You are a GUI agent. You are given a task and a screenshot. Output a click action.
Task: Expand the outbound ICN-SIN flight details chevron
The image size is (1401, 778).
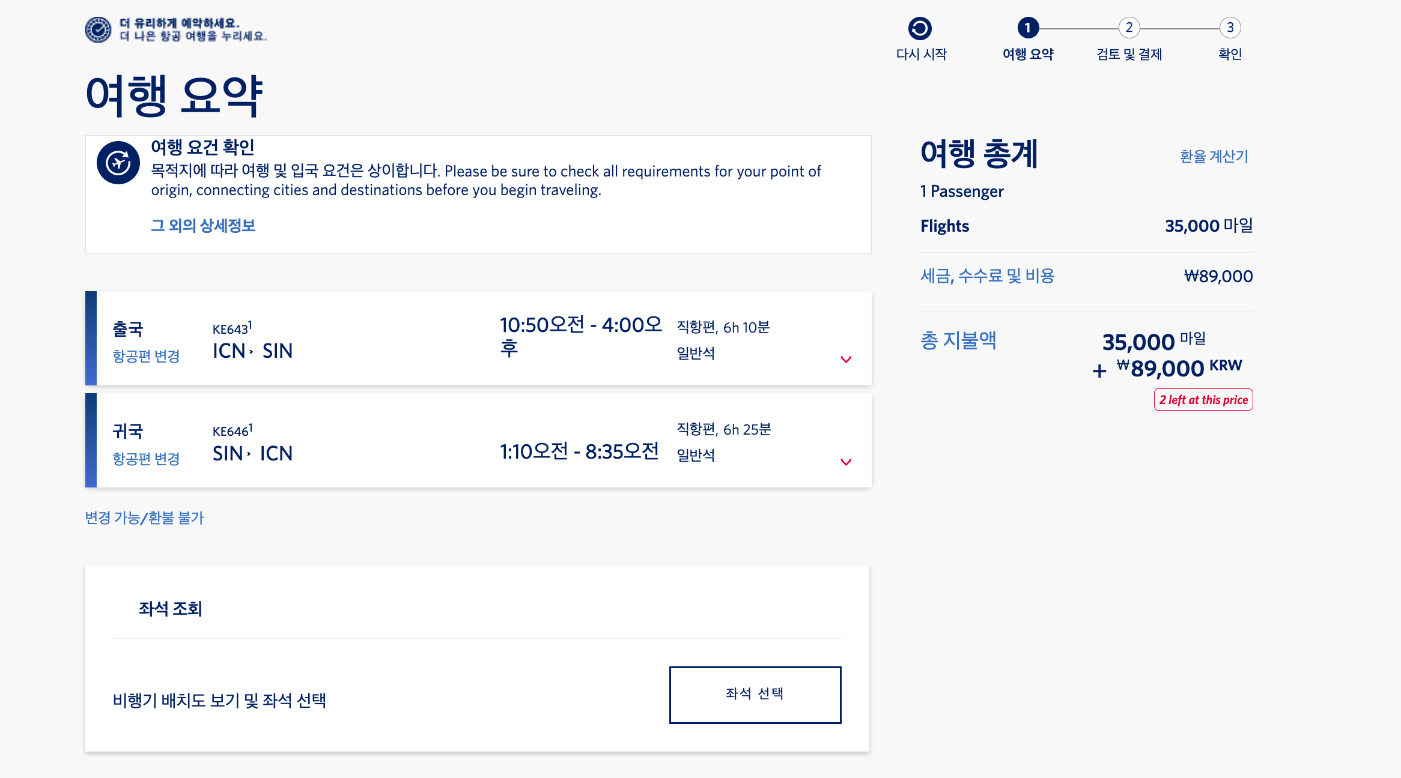pos(846,360)
